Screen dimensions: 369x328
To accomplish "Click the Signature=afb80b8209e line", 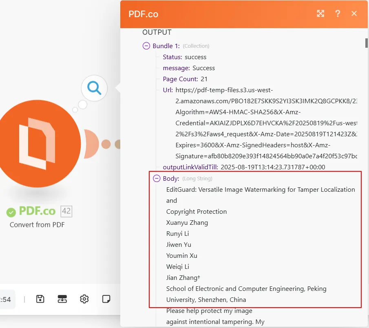I will click(266, 156).
